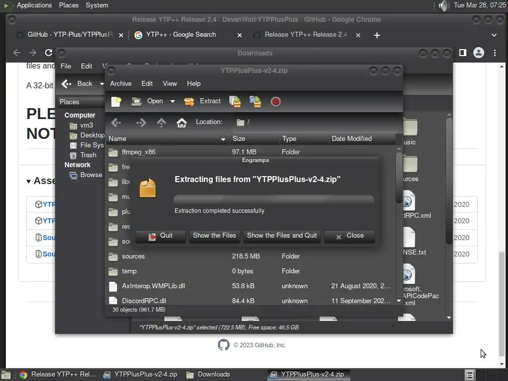Open Chrome three-dot menu
Image resolution: width=508 pixels, height=381 pixels.
coord(495,53)
